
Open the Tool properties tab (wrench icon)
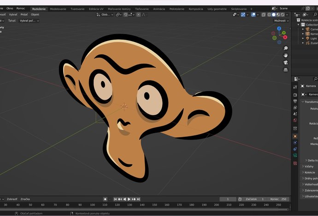click(x=295, y=86)
